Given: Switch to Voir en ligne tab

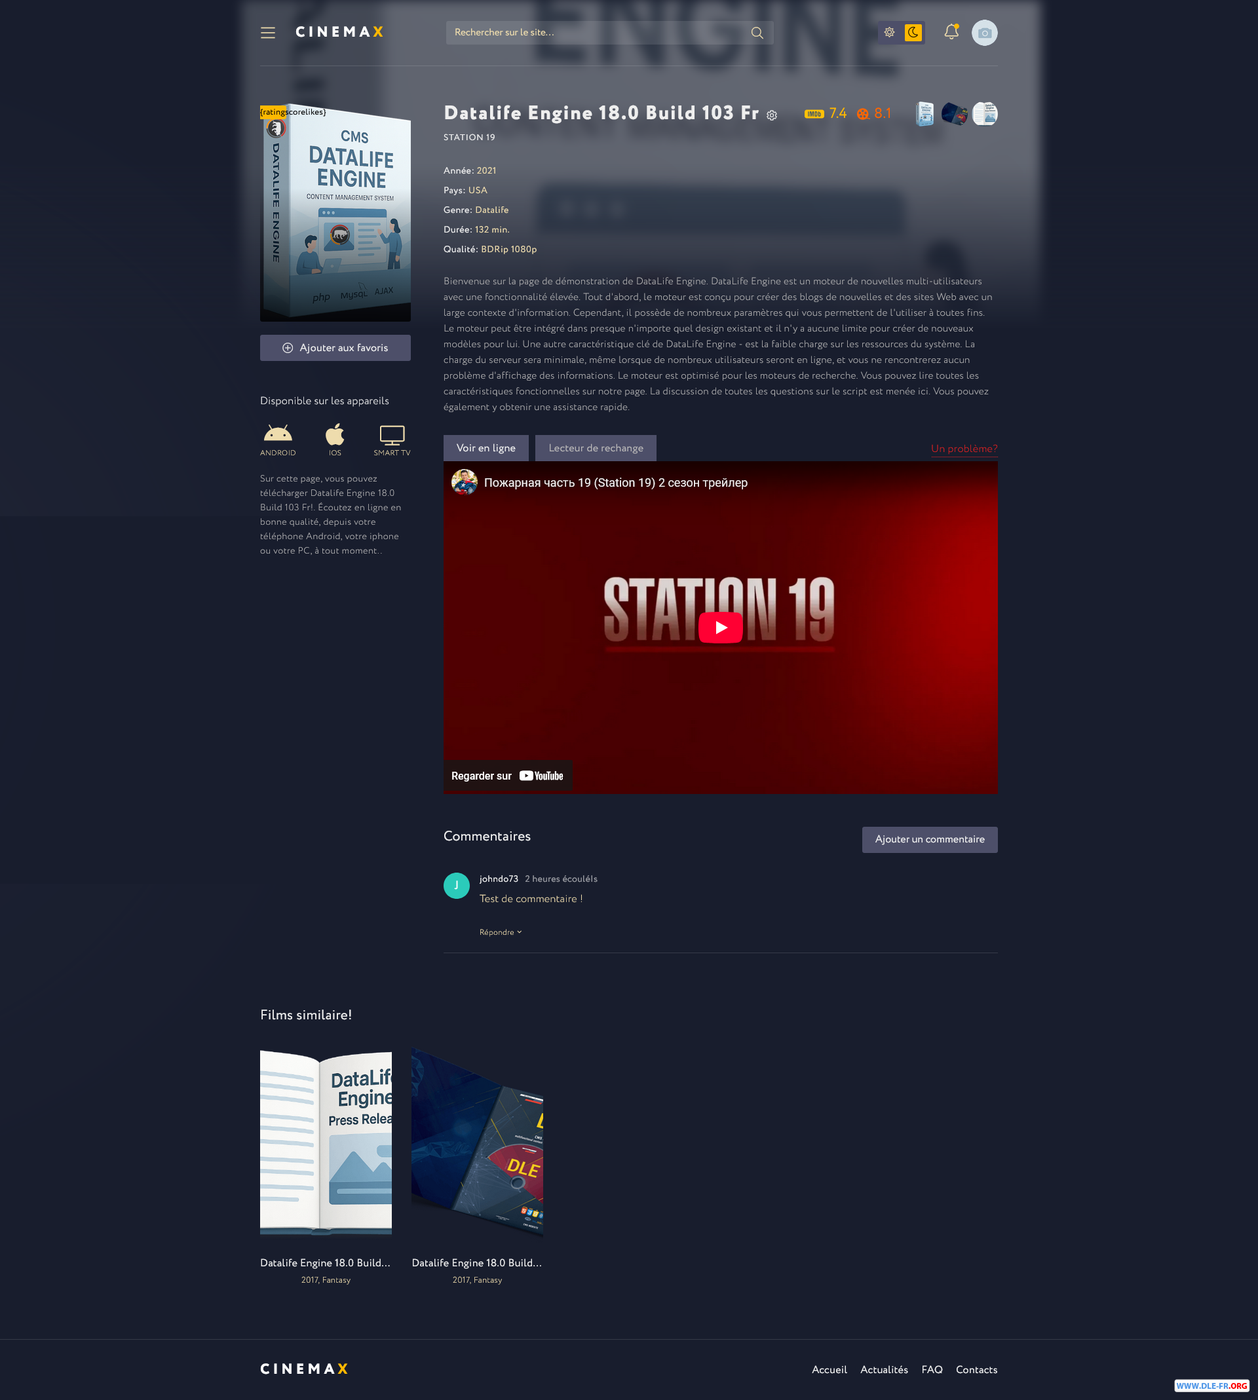Looking at the screenshot, I should [486, 448].
